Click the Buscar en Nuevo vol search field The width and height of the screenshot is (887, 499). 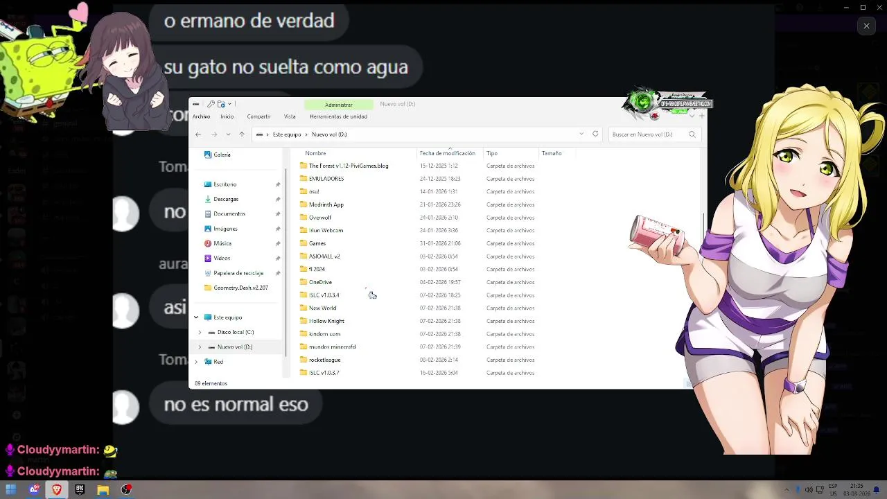point(648,134)
